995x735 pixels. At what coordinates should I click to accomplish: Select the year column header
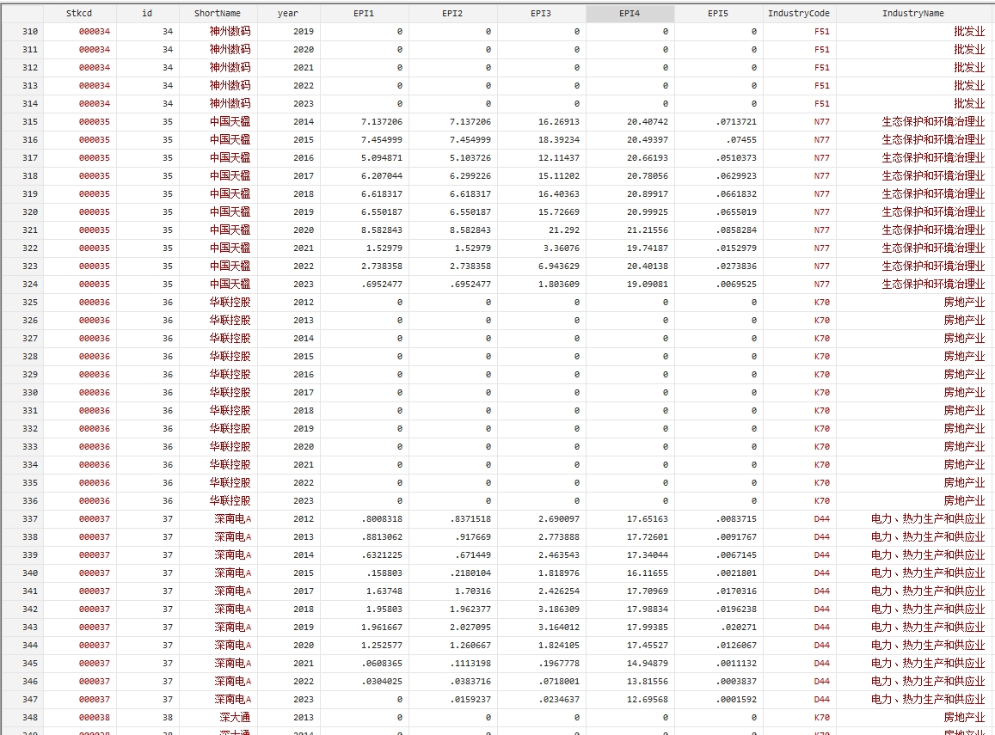coord(288,13)
